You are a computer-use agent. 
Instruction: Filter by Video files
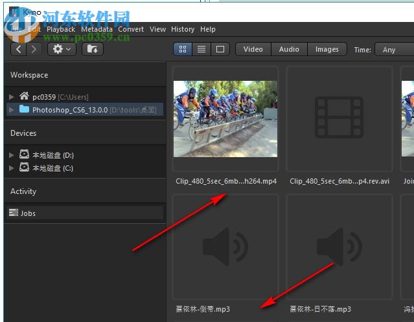click(253, 49)
